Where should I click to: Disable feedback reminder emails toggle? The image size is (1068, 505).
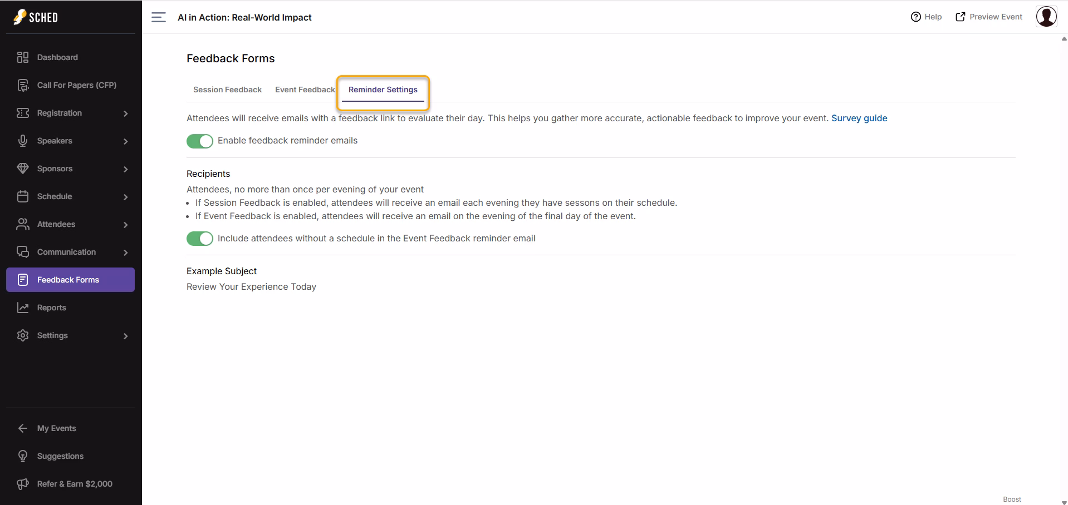tap(200, 141)
